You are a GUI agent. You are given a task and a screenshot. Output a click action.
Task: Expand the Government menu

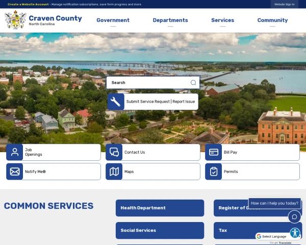point(113,20)
